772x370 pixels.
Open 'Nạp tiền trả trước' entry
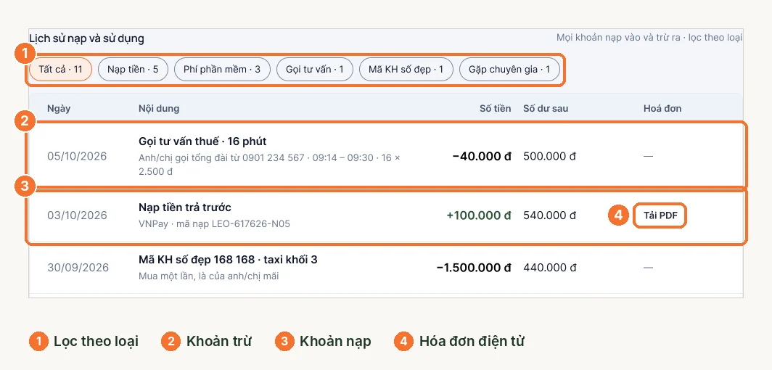coord(185,207)
